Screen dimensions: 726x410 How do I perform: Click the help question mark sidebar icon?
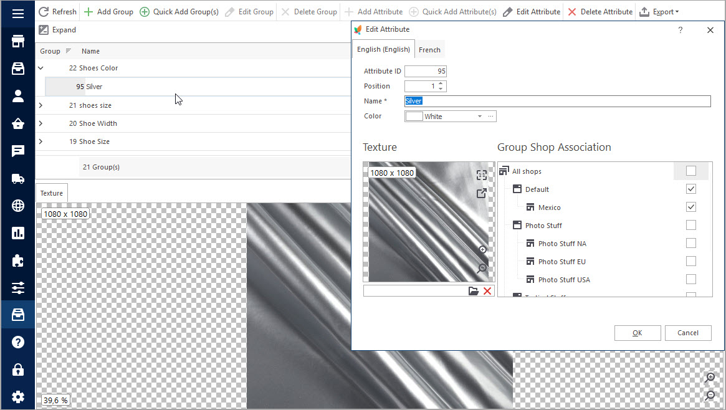tap(17, 342)
